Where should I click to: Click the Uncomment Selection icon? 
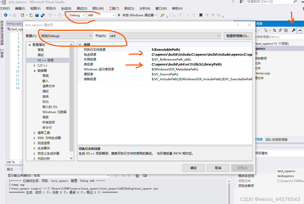[x=193, y=15]
